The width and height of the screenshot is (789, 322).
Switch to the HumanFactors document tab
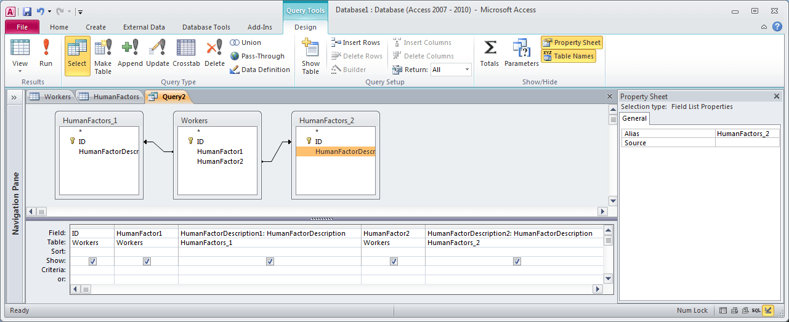[110, 97]
